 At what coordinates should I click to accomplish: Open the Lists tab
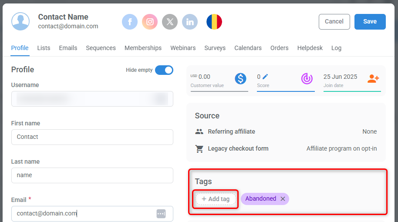44,48
